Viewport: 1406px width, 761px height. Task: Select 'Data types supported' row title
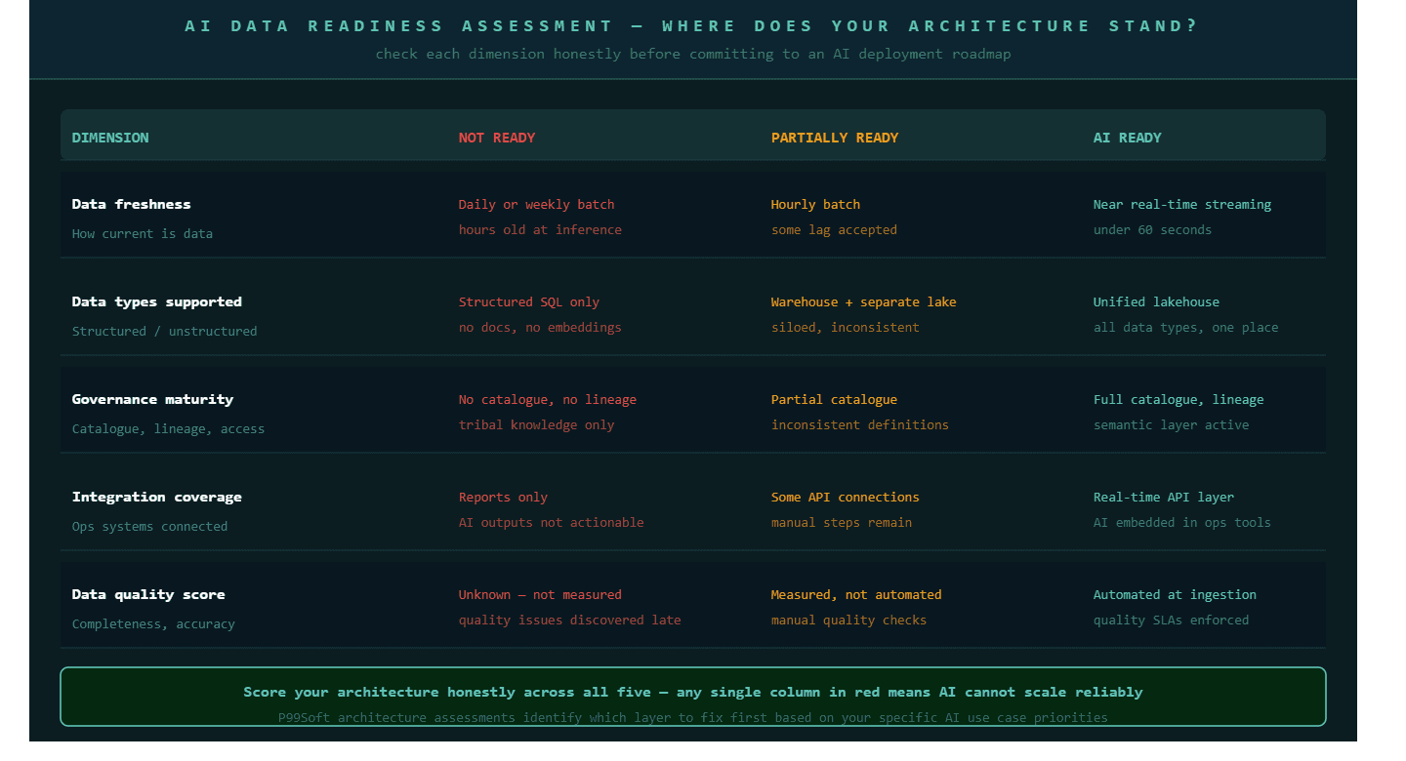[157, 301]
